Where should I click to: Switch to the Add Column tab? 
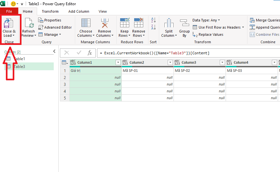79,11
